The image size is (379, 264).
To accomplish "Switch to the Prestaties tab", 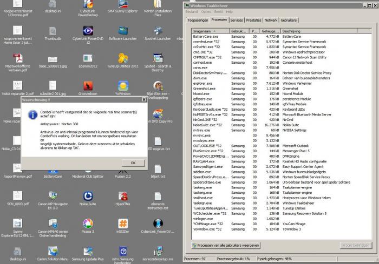I will (x=253, y=21).
